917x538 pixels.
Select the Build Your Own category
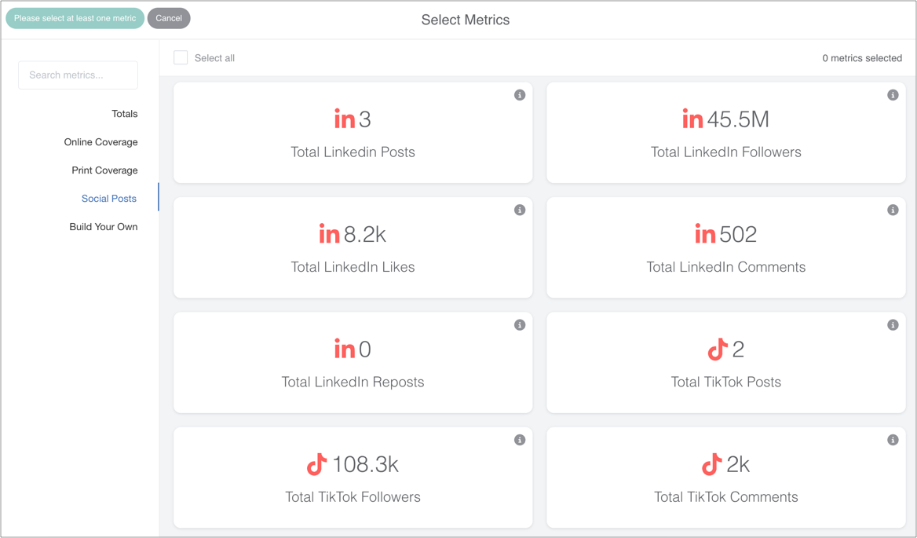pos(103,227)
